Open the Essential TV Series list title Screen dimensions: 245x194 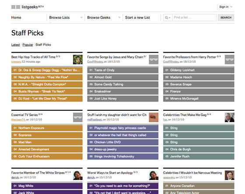click(x=24, y=115)
